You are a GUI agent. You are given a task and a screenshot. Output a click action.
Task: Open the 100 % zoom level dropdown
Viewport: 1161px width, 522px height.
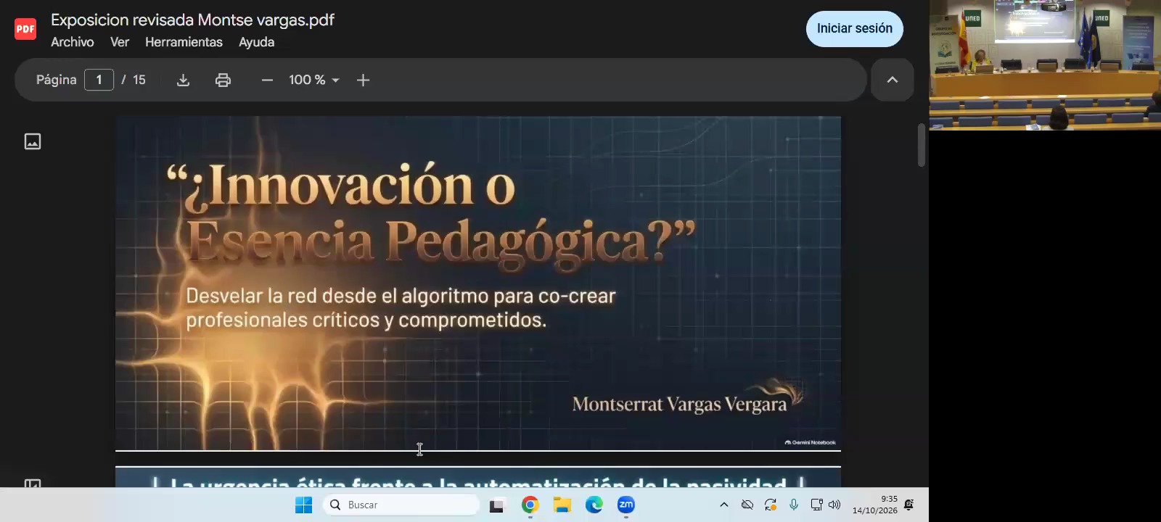[314, 80]
